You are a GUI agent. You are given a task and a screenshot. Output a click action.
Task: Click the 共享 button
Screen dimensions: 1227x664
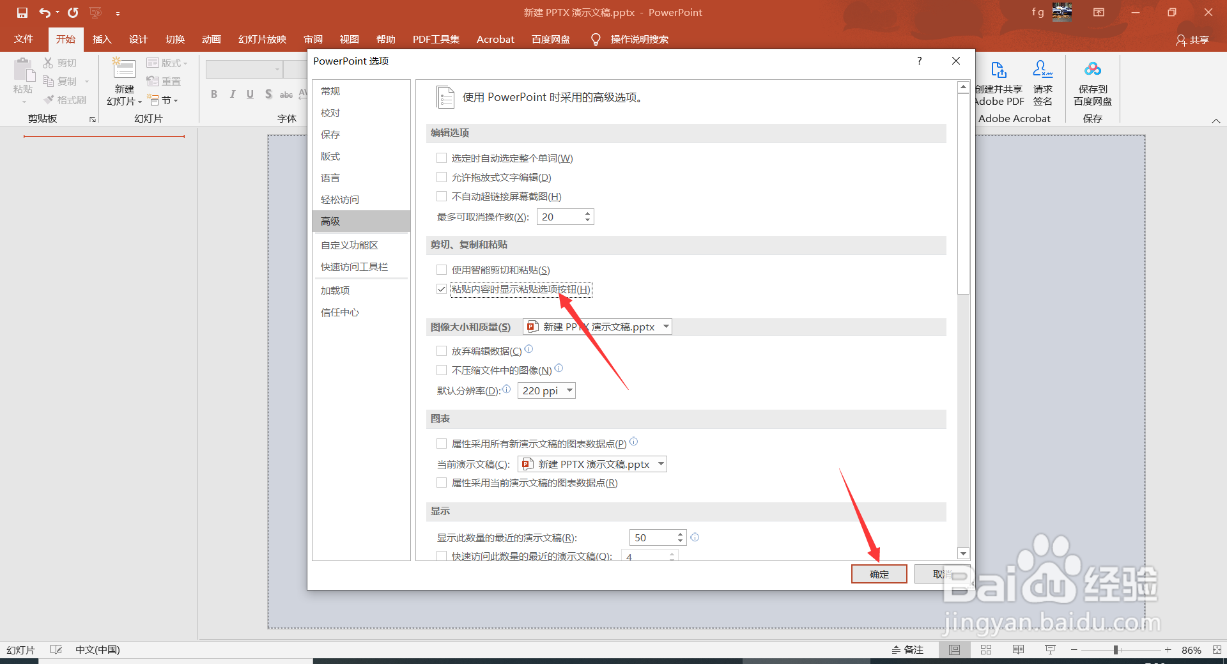coord(1194,39)
